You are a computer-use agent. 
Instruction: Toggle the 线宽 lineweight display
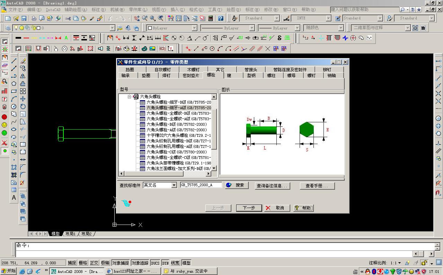176,263
